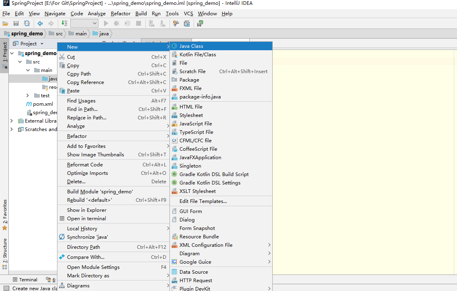Image resolution: width=457 pixels, height=291 pixels.
Task: Click the Open in terminal icon
Action: tap(62, 219)
